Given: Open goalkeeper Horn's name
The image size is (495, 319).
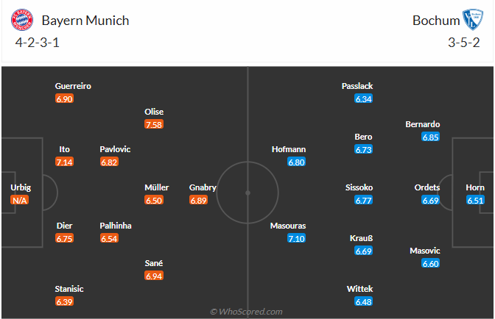Looking at the screenshot, I should tap(475, 187).
